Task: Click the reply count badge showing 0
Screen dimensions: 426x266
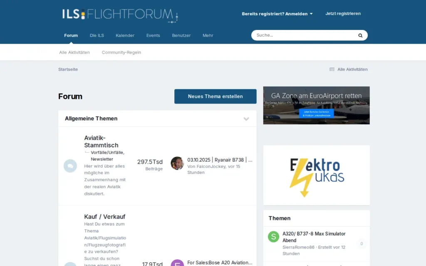Action: [362, 244]
